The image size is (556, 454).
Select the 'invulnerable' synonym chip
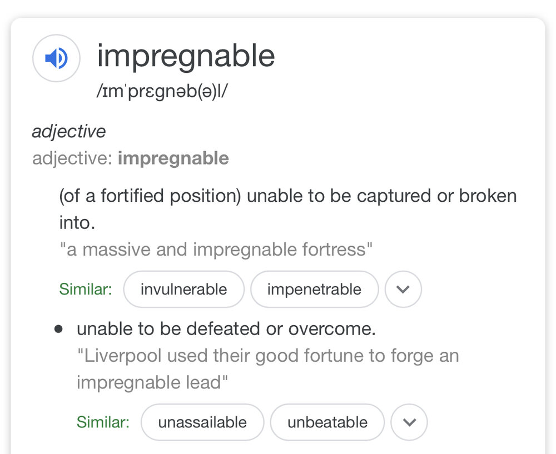[183, 289]
